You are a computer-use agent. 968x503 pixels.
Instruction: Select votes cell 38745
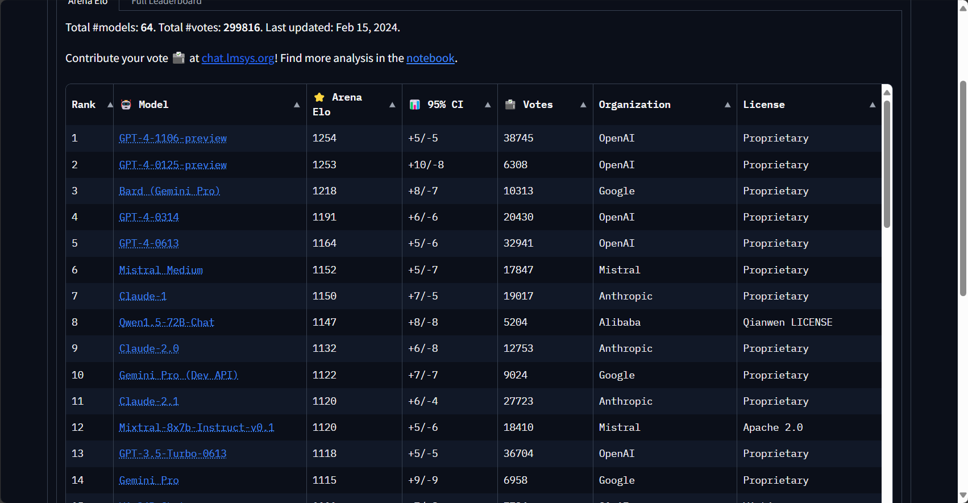[518, 138]
